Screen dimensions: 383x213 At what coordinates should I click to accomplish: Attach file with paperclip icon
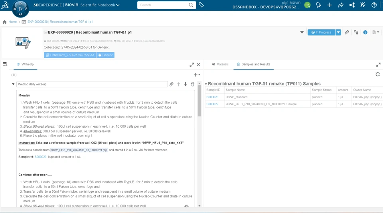pos(172,84)
